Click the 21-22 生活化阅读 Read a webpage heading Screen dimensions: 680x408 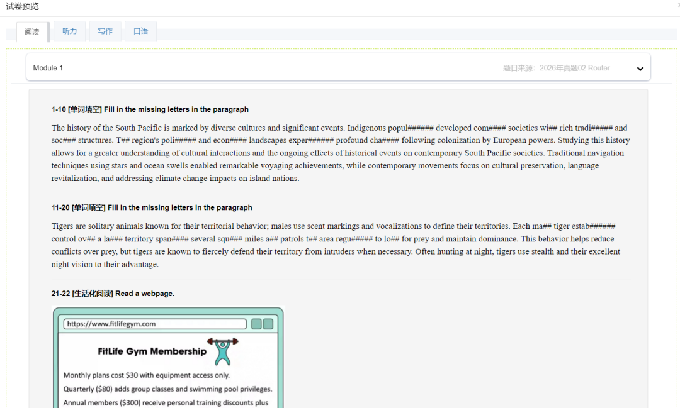point(113,294)
